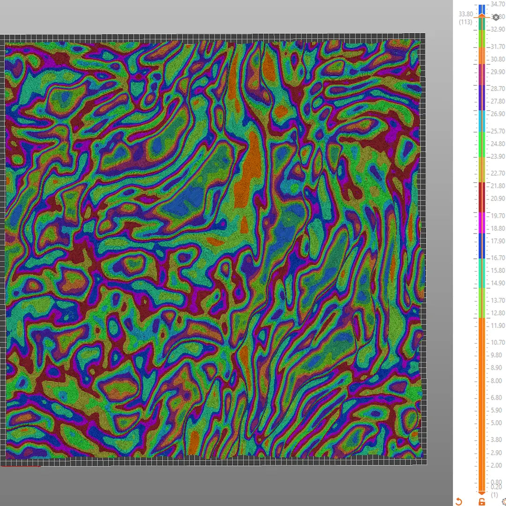Click the slider track beside the 5.00 mark
The width and height of the screenshot is (506, 506).
pyautogui.click(x=482, y=423)
